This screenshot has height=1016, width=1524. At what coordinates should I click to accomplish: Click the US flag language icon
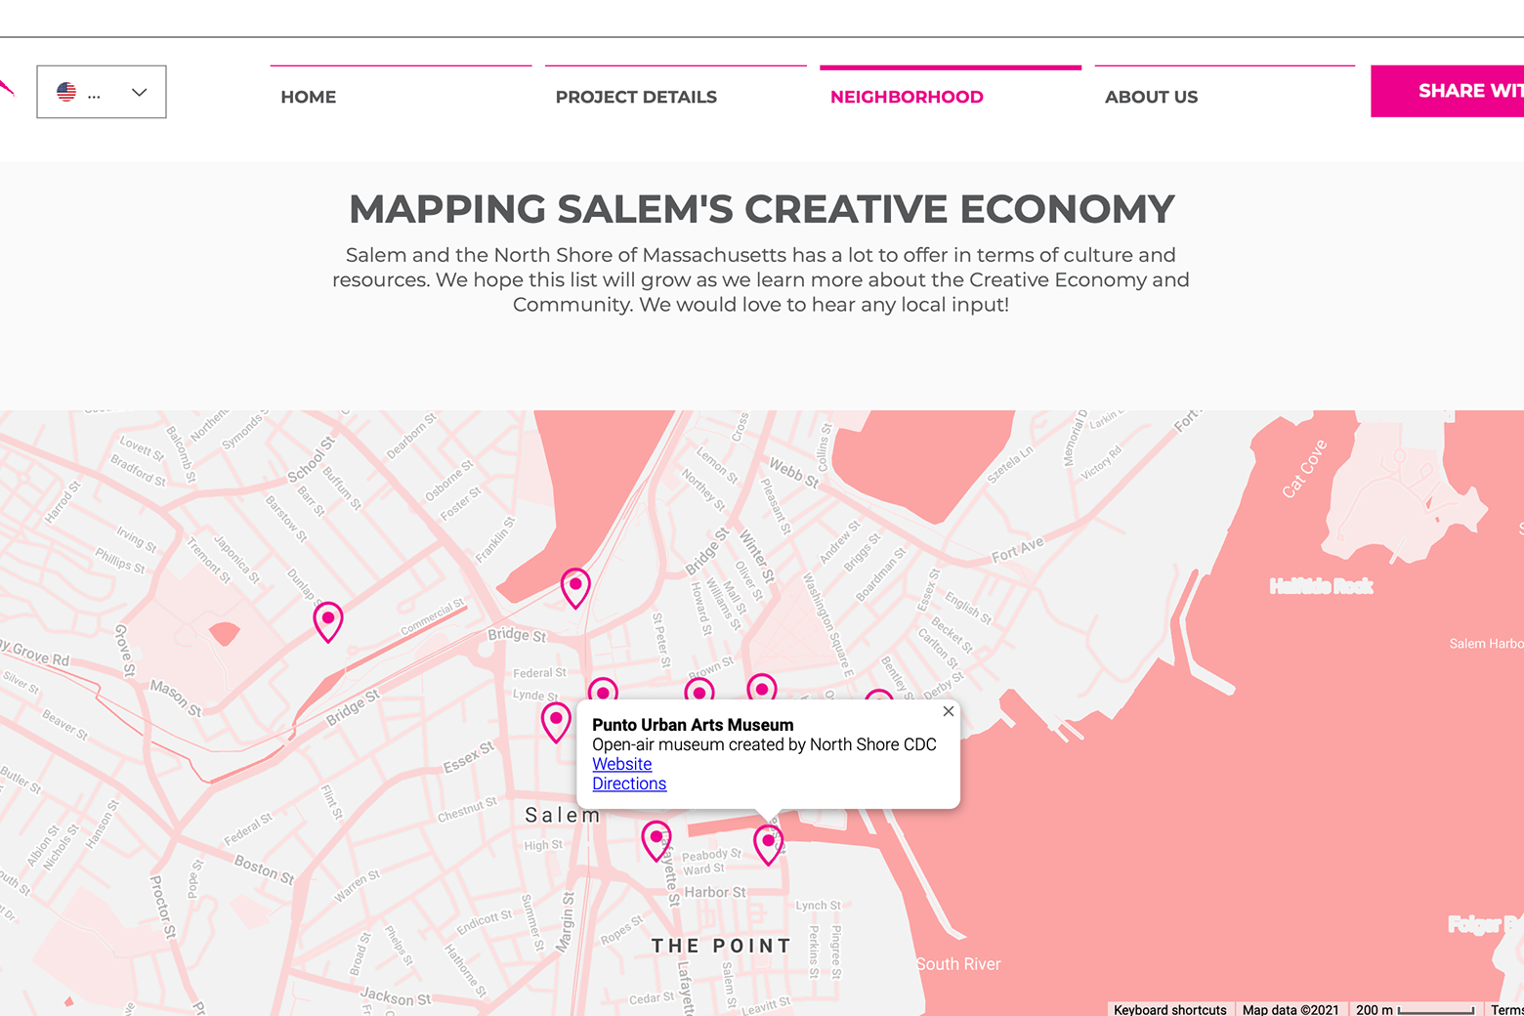66,92
